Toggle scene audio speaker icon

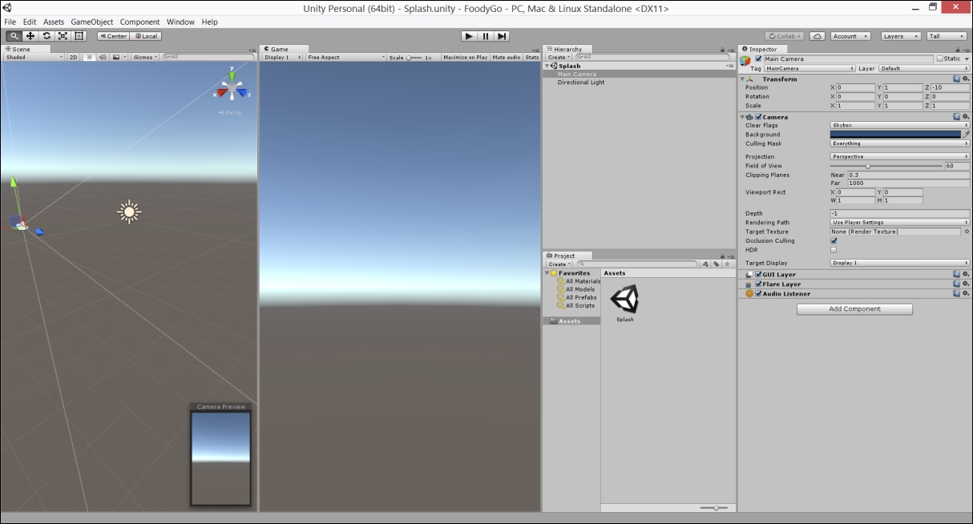103,57
